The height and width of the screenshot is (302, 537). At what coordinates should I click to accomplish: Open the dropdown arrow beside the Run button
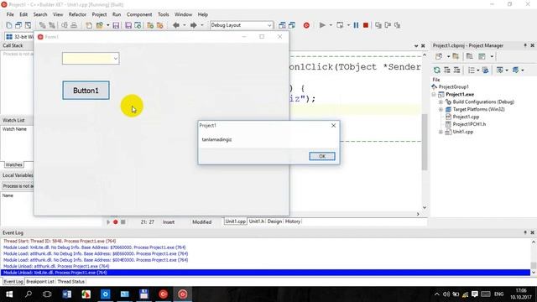(x=331, y=25)
